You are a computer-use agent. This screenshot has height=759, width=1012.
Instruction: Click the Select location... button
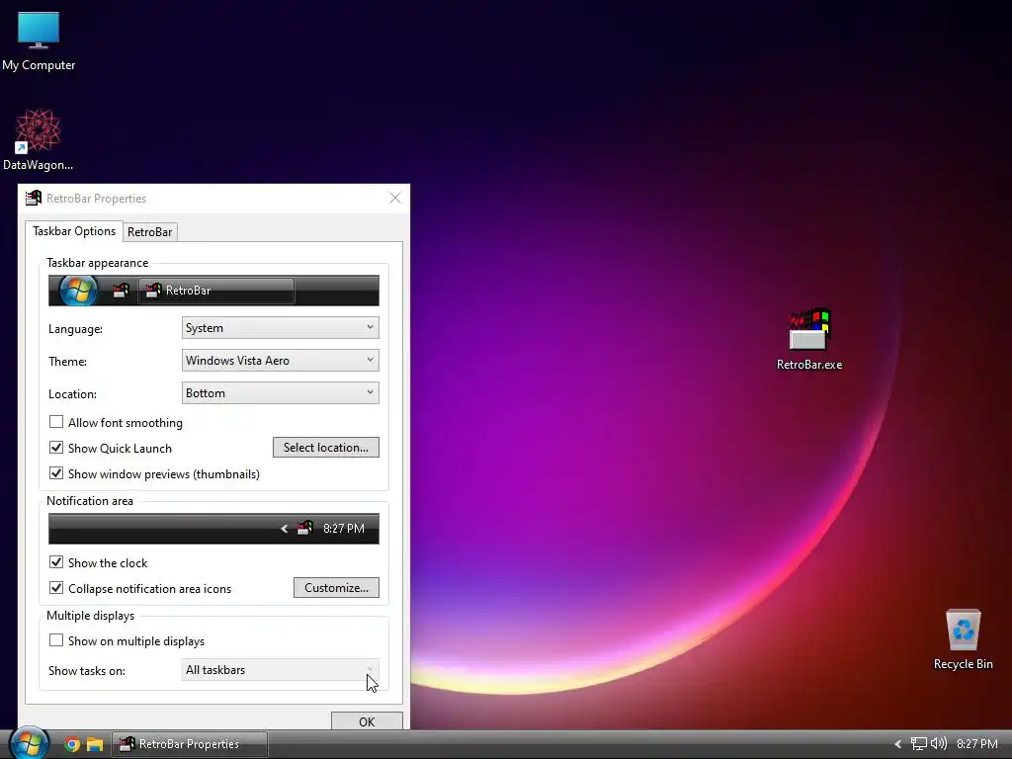[x=326, y=448]
